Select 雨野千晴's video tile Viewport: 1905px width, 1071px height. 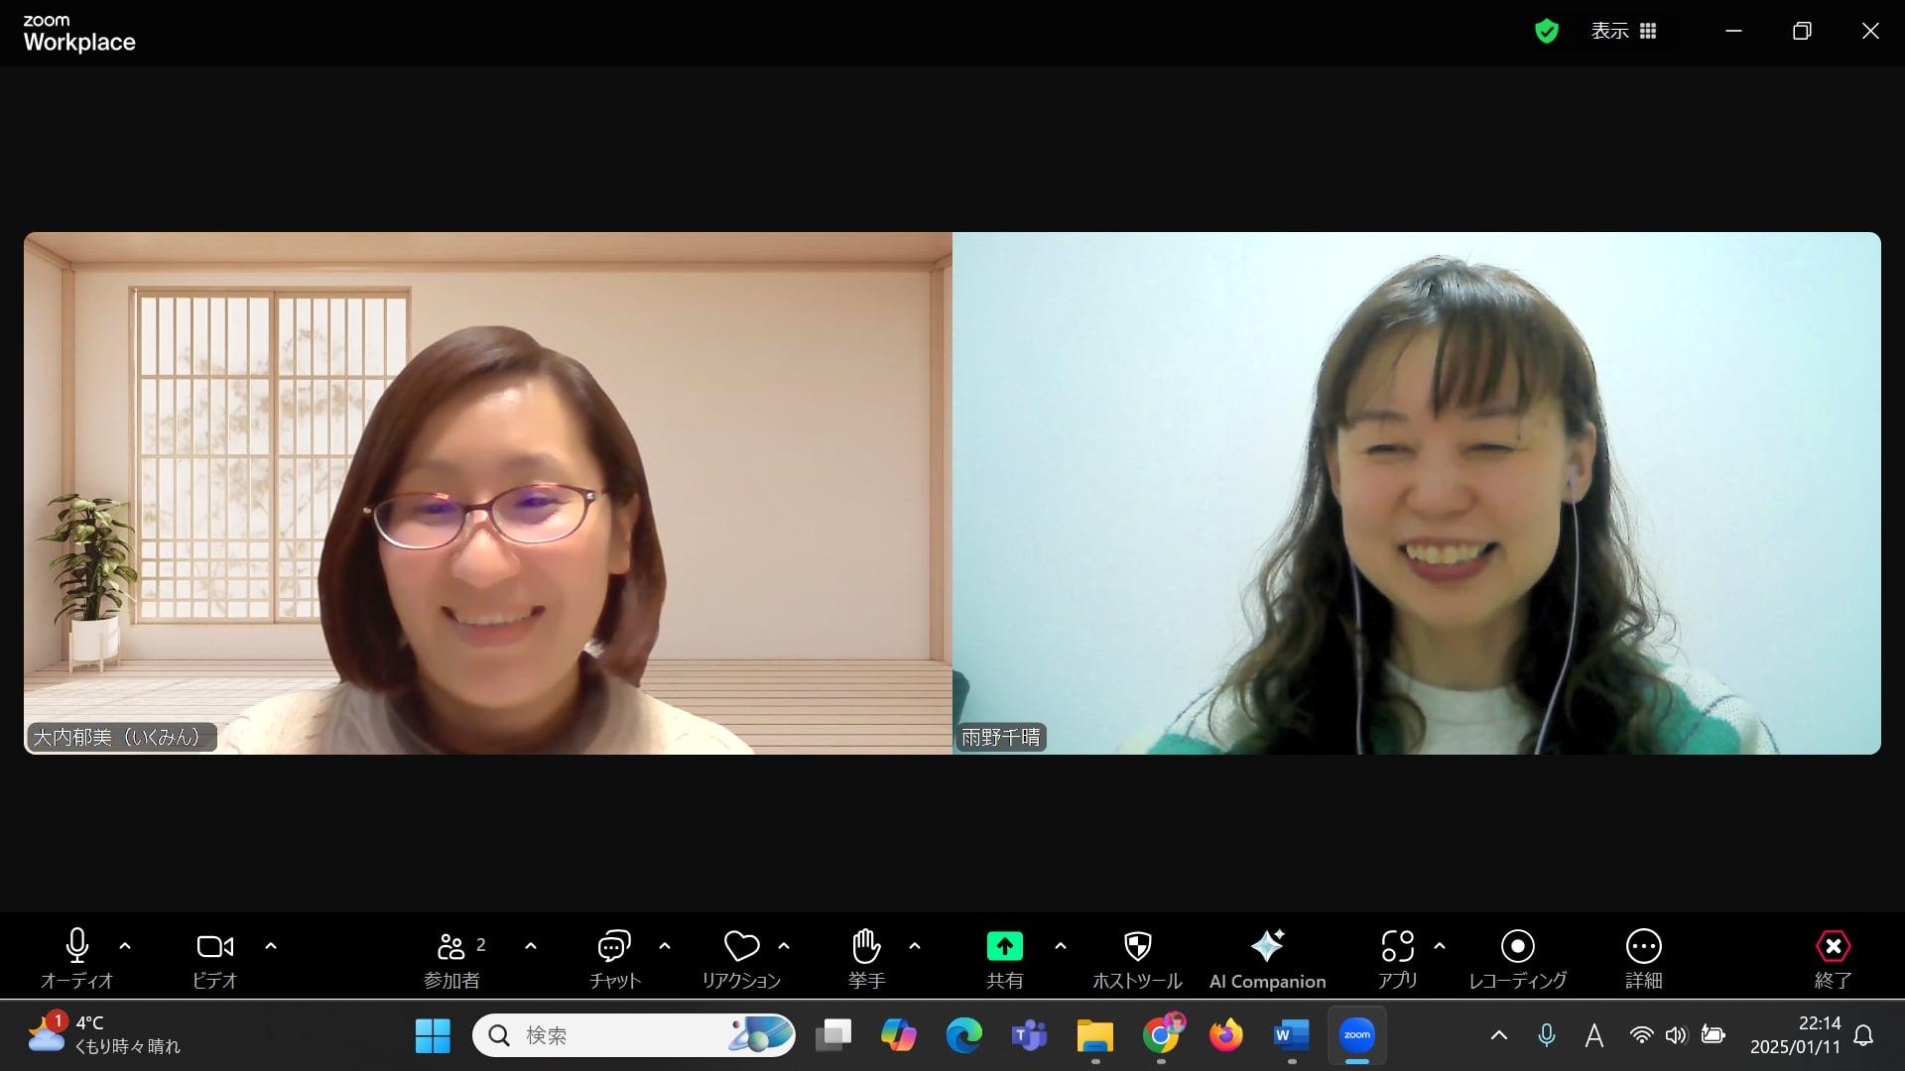point(1416,493)
